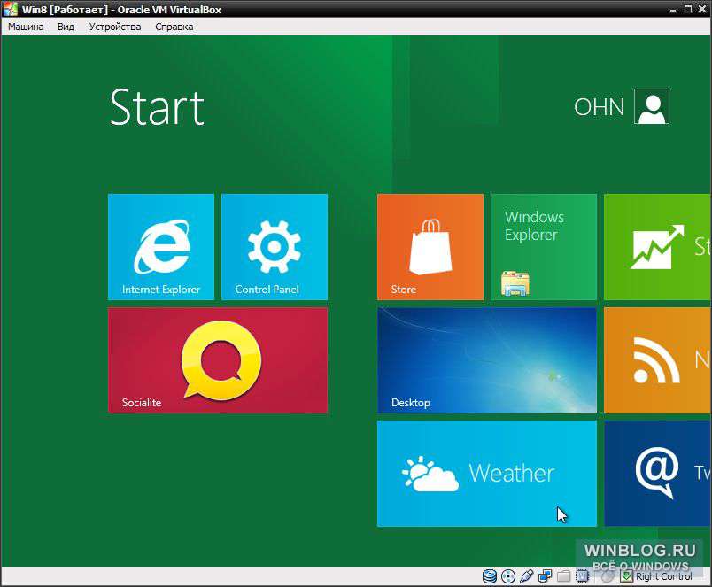Click the hard disk activity status icon

pyautogui.click(x=490, y=576)
